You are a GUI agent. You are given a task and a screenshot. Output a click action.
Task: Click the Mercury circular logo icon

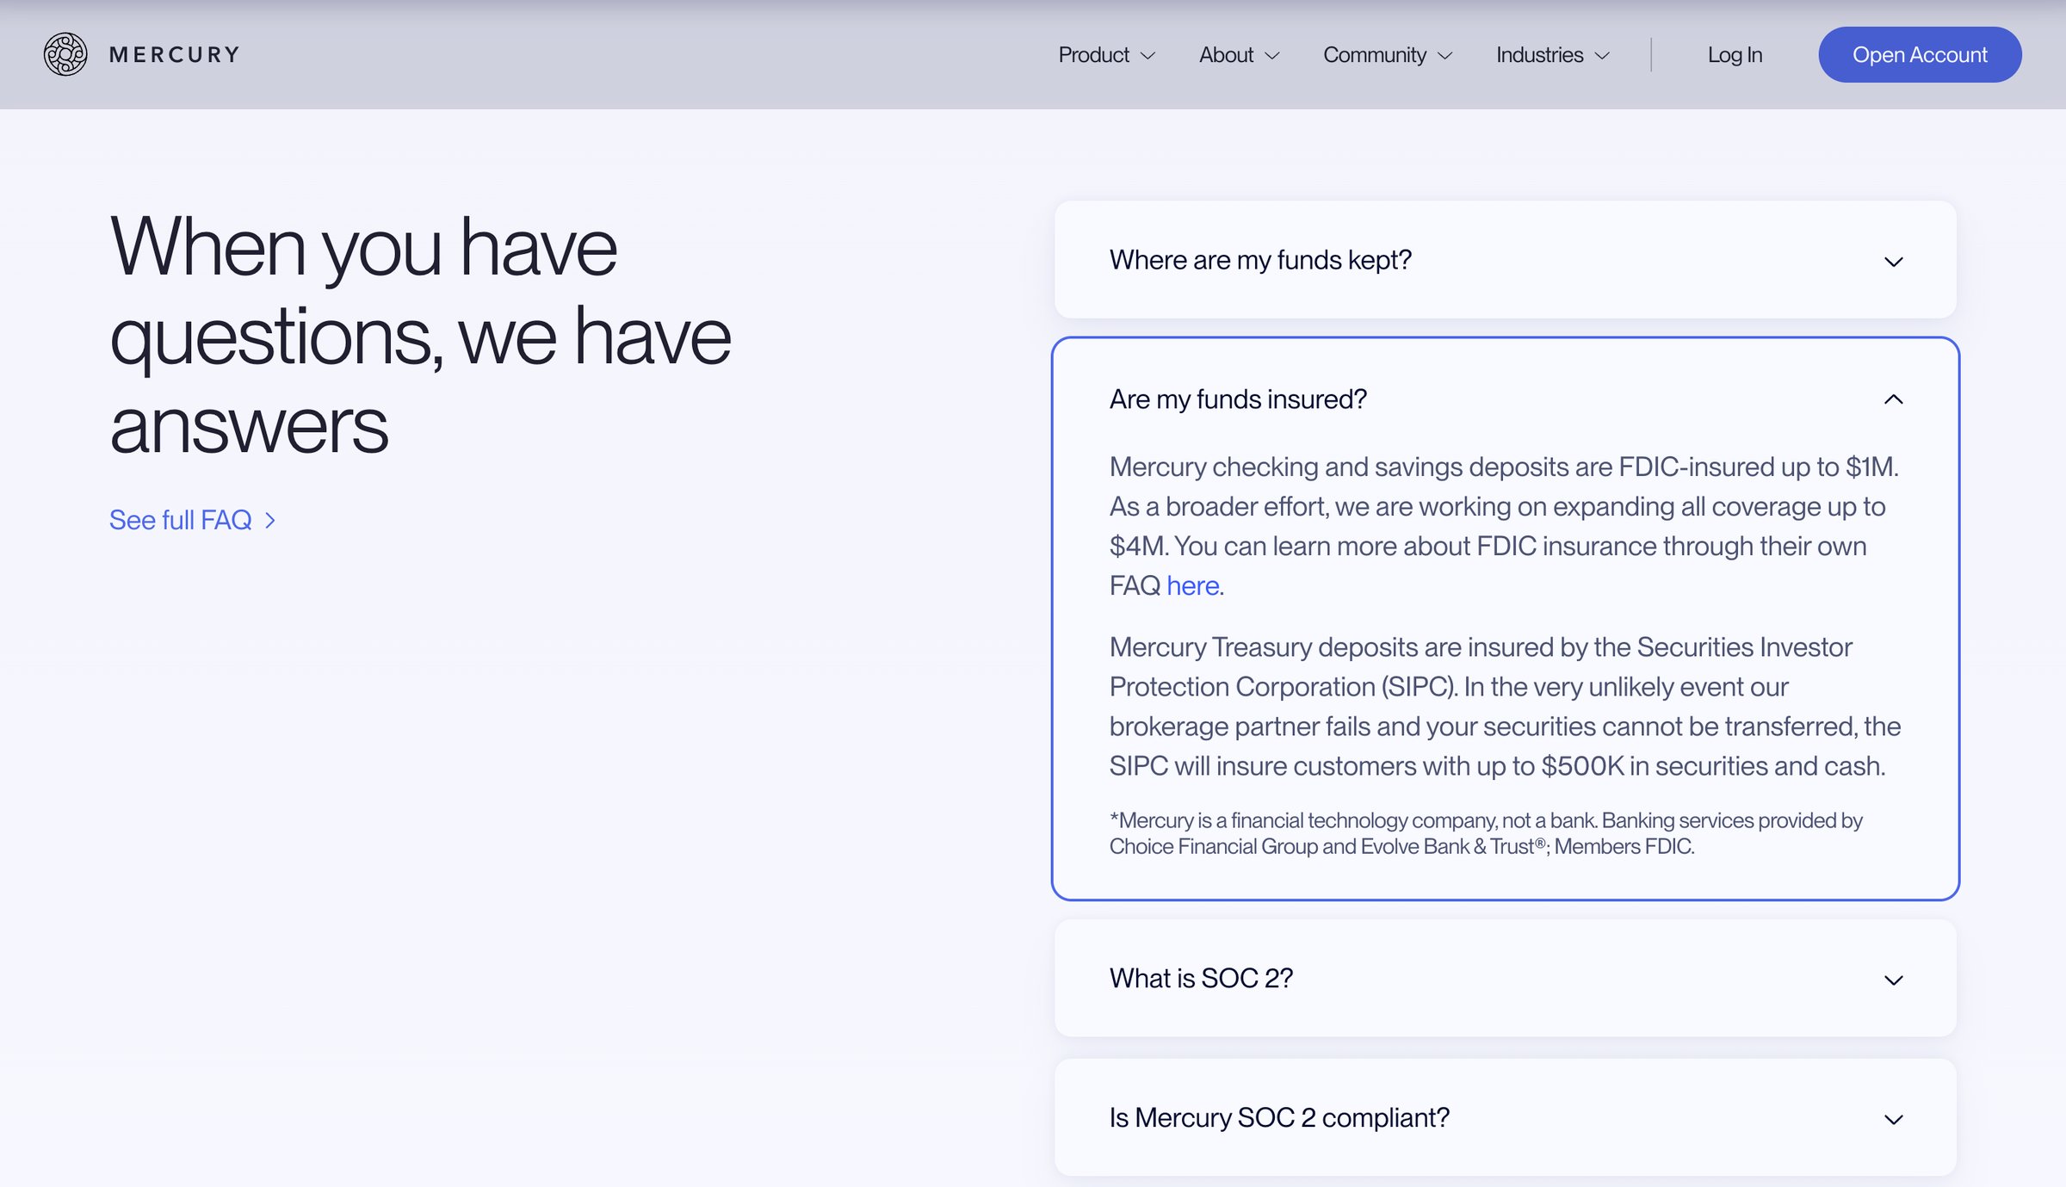coord(65,54)
